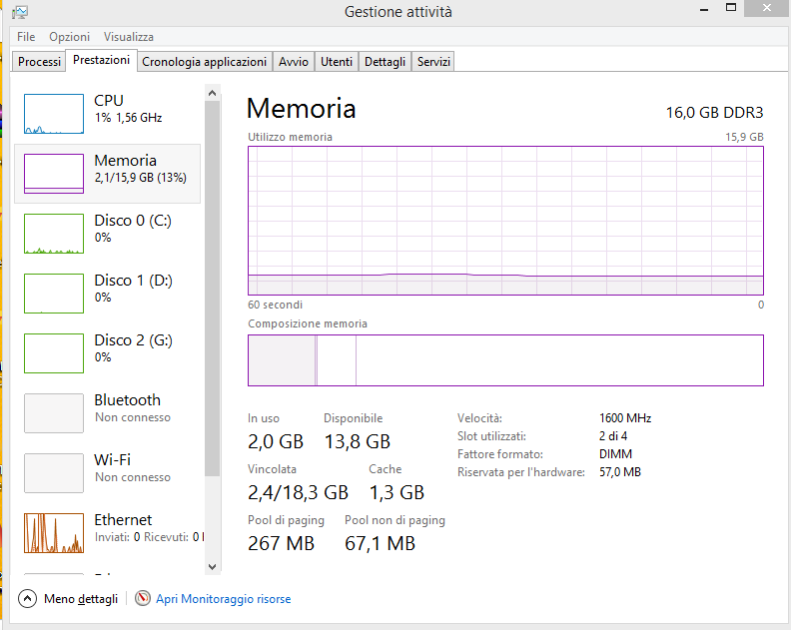
Task: Minimize the Gestione attività window
Action: pyautogui.click(x=704, y=10)
